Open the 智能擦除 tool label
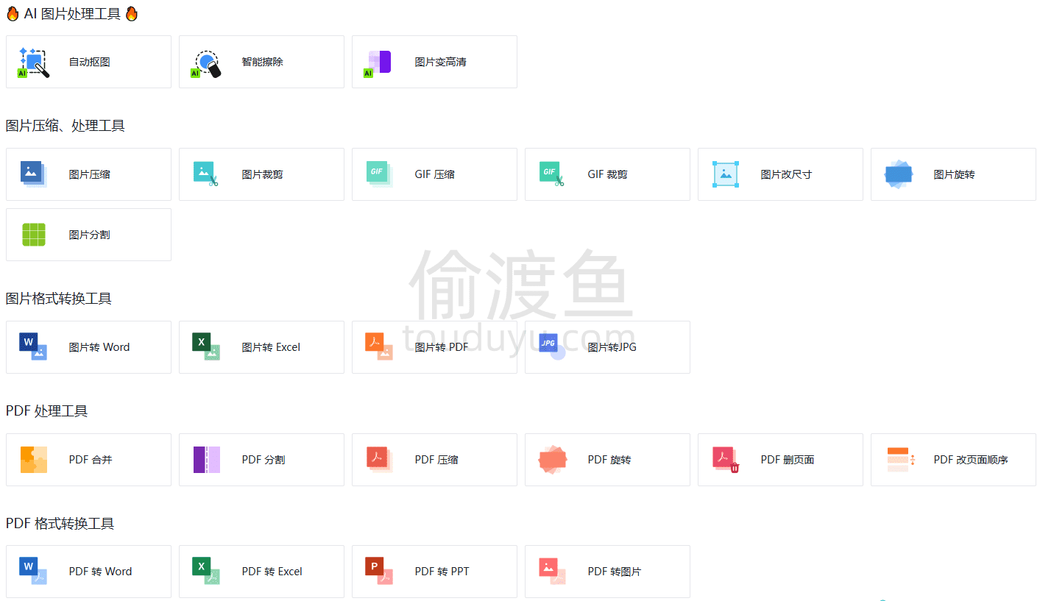 coord(263,63)
